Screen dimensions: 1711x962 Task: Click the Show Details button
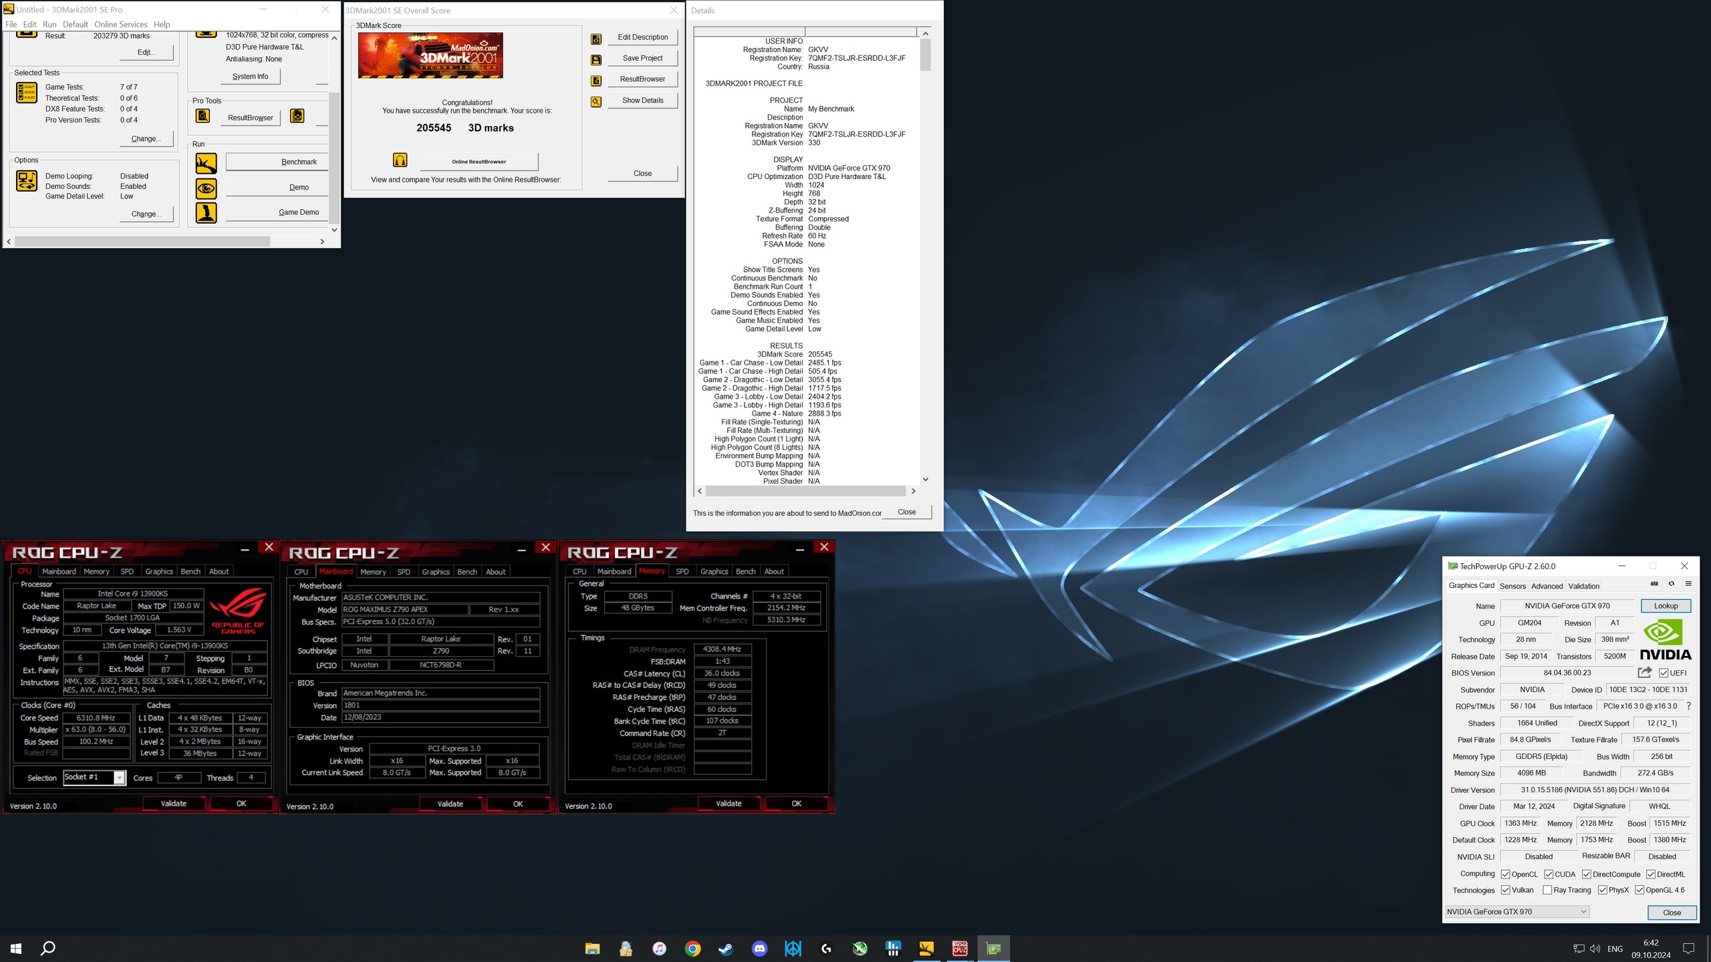tap(642, 100)
